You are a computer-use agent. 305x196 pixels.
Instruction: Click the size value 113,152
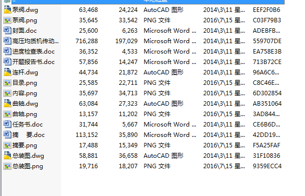tap(86, 135)
